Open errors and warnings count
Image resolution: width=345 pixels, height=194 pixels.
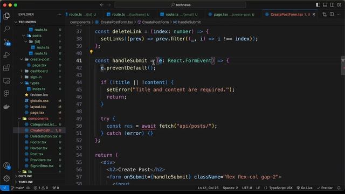click(41, 188)
